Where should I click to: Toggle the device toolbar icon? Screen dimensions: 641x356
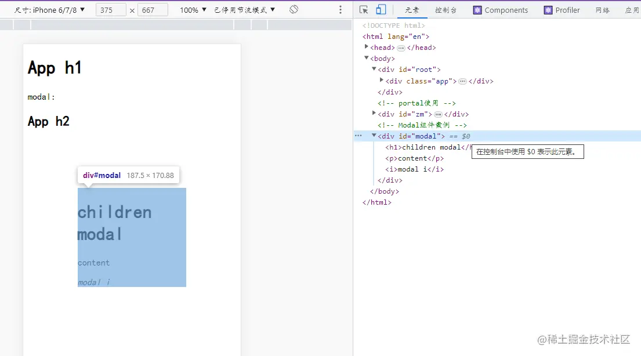pos(381,10)
